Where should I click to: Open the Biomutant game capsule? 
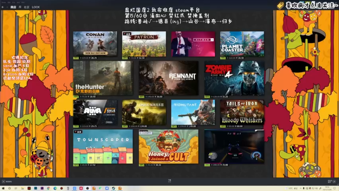[x=193, y=112]
